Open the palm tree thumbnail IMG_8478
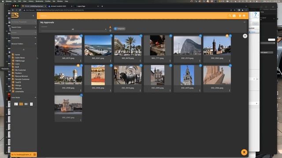 coord(128,45)
